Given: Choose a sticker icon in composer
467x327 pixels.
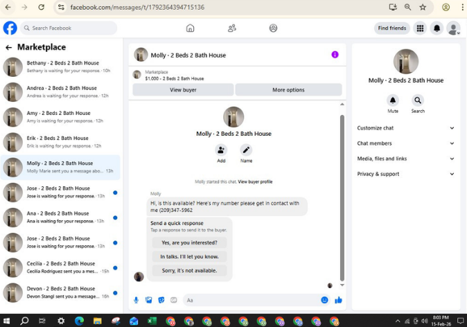Looking at the screenshot, I should [161, 300].
